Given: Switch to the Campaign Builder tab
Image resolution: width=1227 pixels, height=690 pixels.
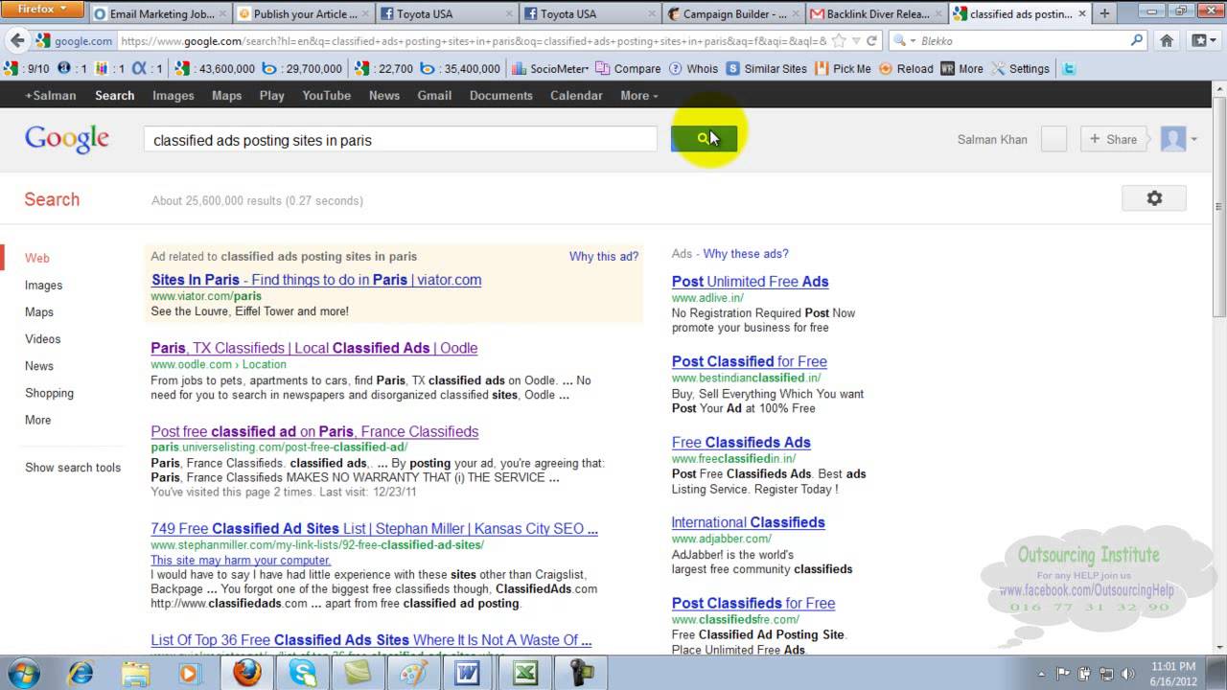Looking at the screenshot, I should [x=732, y=13].
